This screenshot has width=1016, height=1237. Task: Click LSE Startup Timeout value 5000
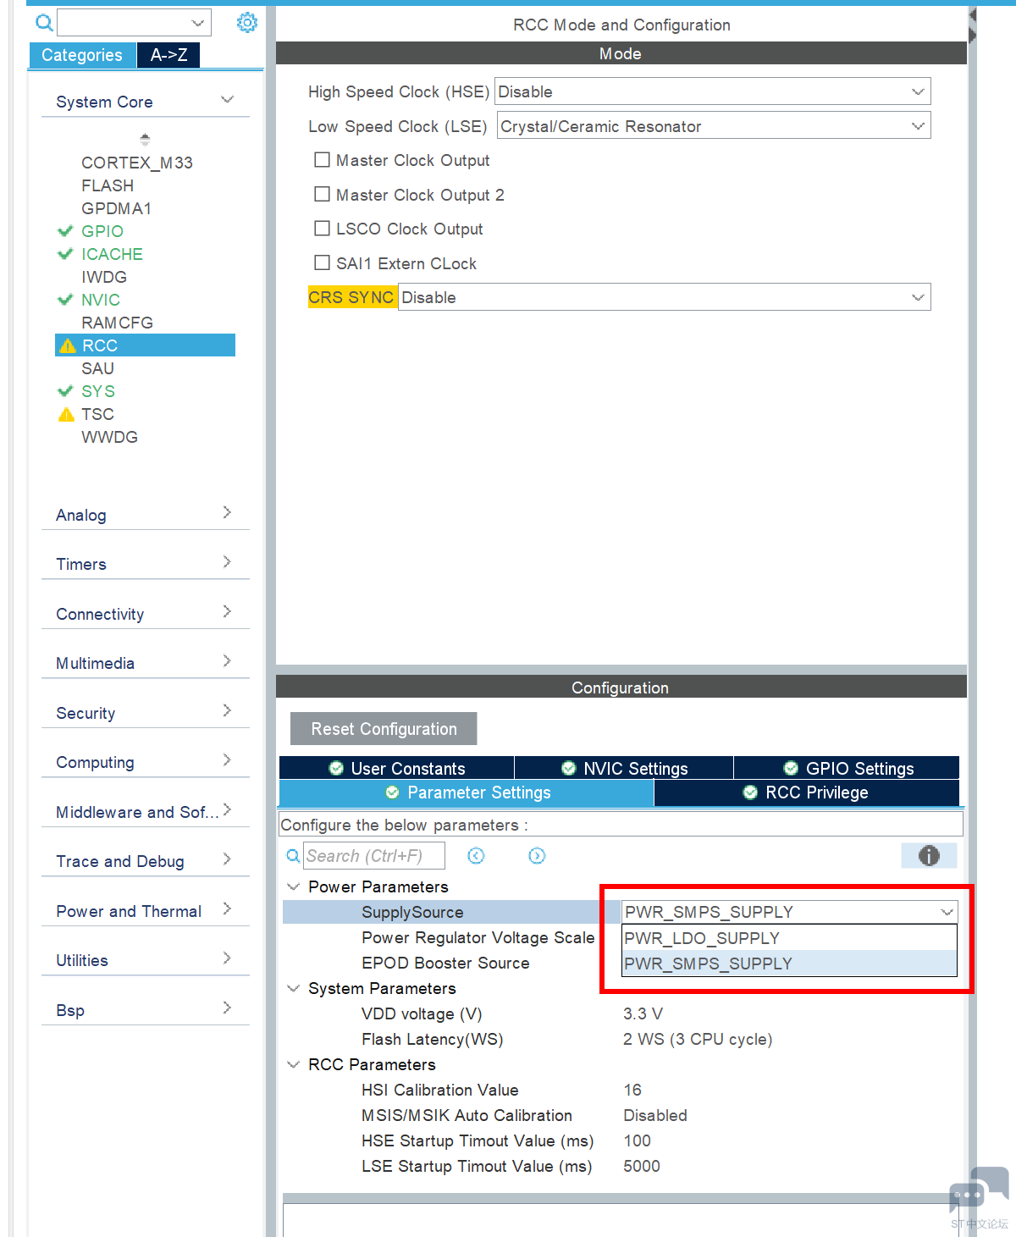point(642,1166)
